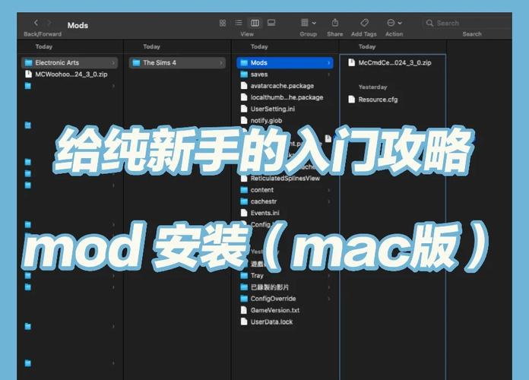Expand the Mods folder chevron
This screenshot has height=380, width=529.
point(329,63)
